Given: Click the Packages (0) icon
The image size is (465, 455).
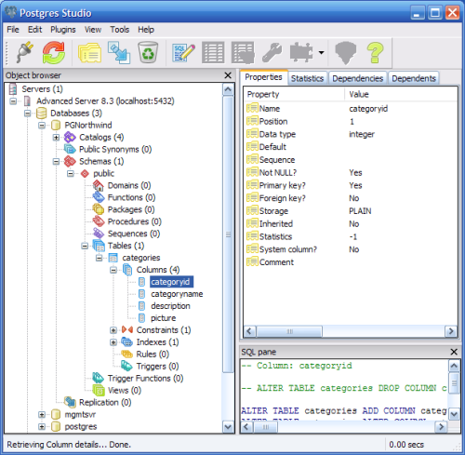Looking at the screenshot, I should coord(99,209).
